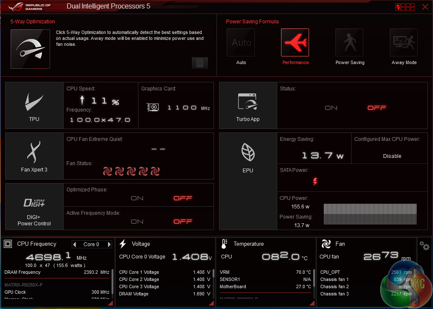The image size is (433, 309).
Task: Turn Turbo App status ON
Action: [331, 108]
